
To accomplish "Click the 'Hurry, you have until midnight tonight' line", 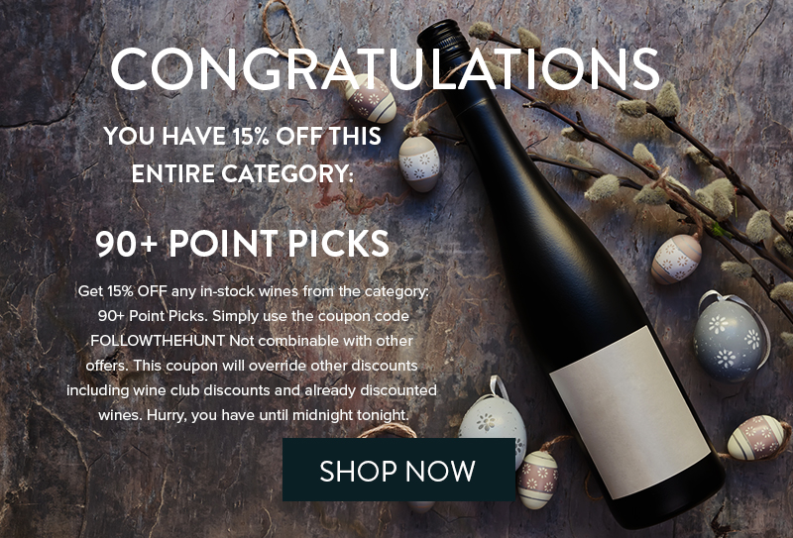I will (x=278, y=415).
